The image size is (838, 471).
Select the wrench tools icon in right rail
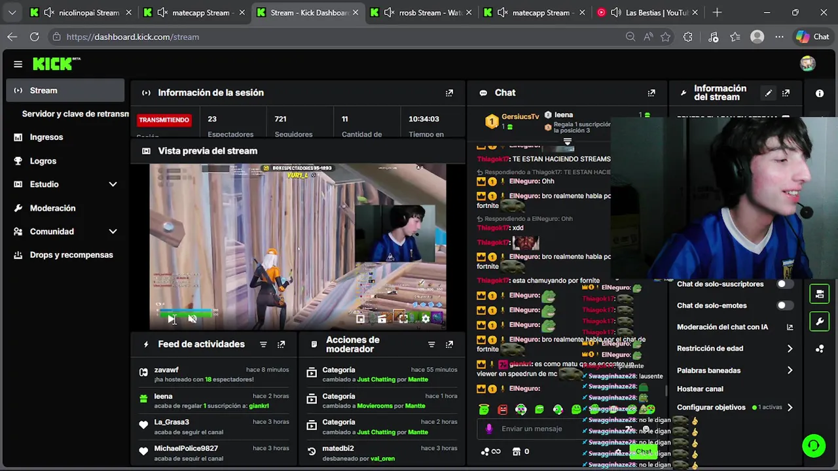pyautogui.click(x=820, y=322)
